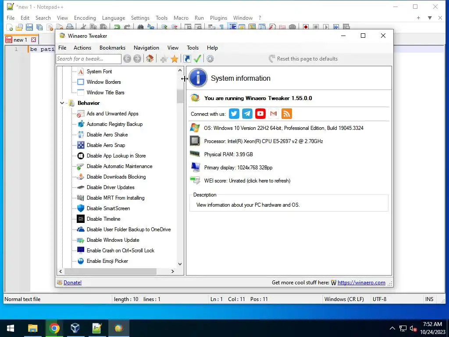
Task: Select Automatic Registry Backup in the tree
Action: click(x=114, y=124)
